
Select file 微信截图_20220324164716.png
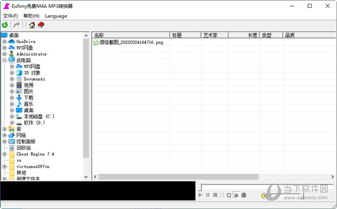pos(131,42)
